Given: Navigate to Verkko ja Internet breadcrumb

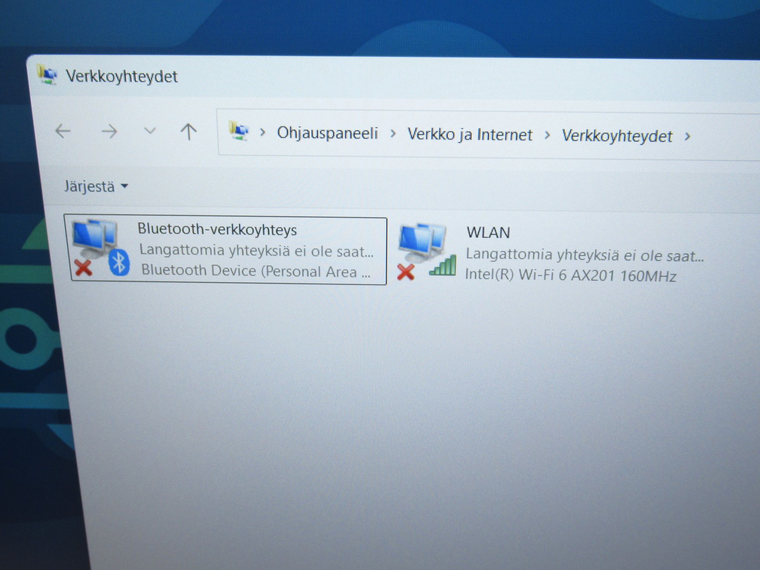Looking at the screenshot, I should pos(470,134).
